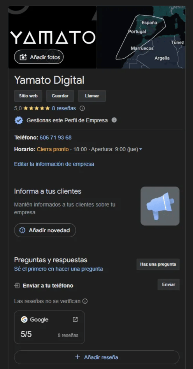
Task: Click the blue verified badge icon
Action: coord(19,120)
